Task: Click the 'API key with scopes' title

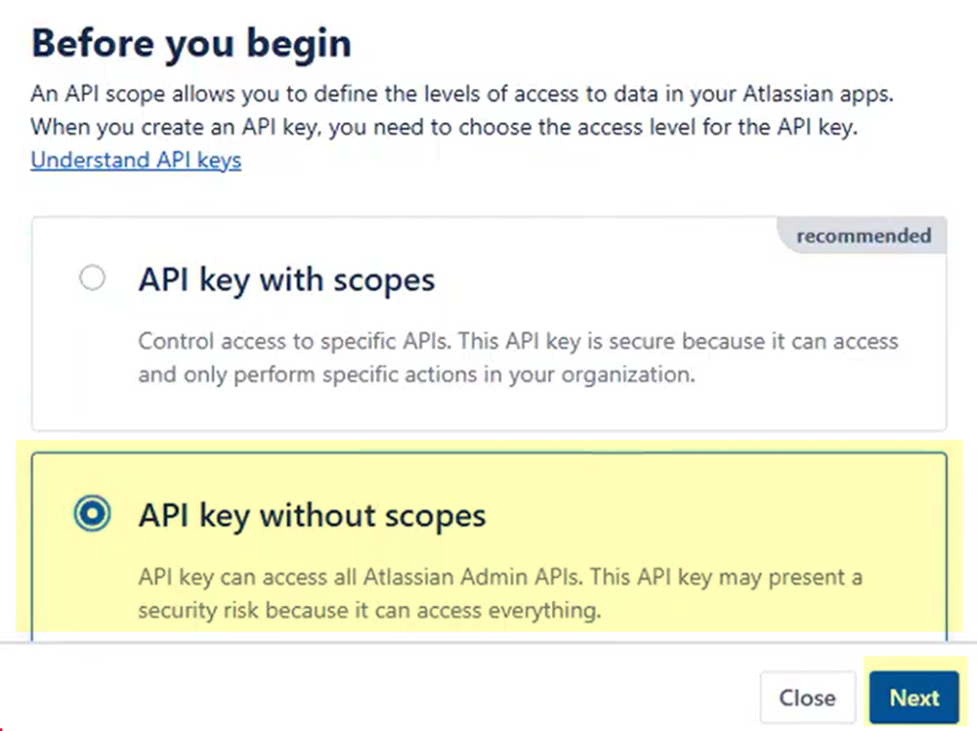Action: (286, 280)
